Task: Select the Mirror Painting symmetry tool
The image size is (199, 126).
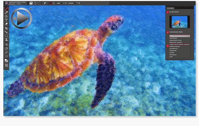Action: tap(6, 44)
